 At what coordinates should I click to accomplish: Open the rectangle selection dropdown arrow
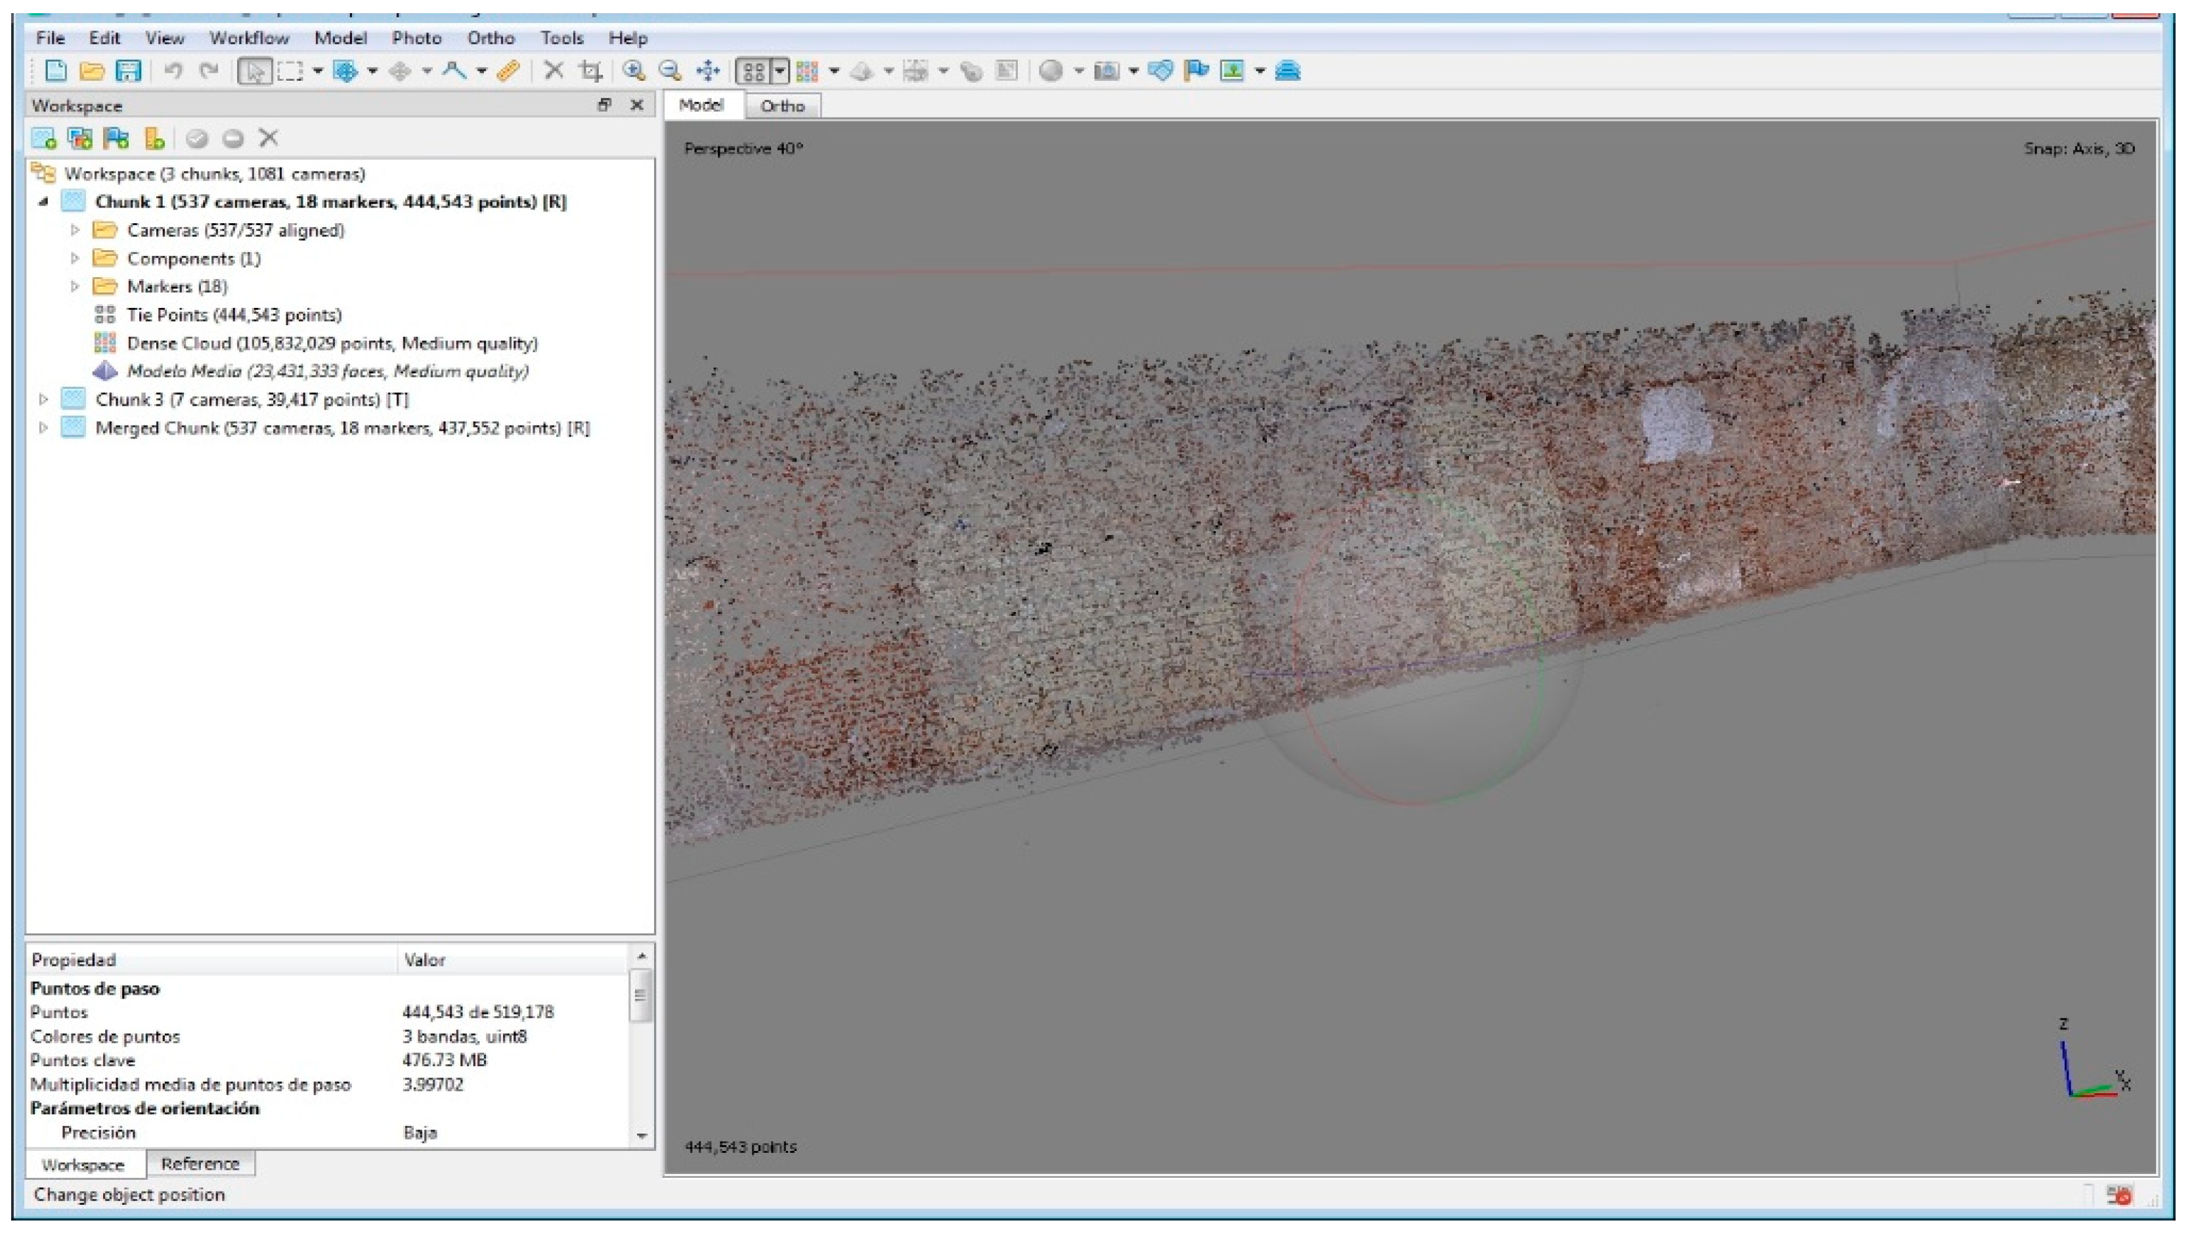point(317,71)
